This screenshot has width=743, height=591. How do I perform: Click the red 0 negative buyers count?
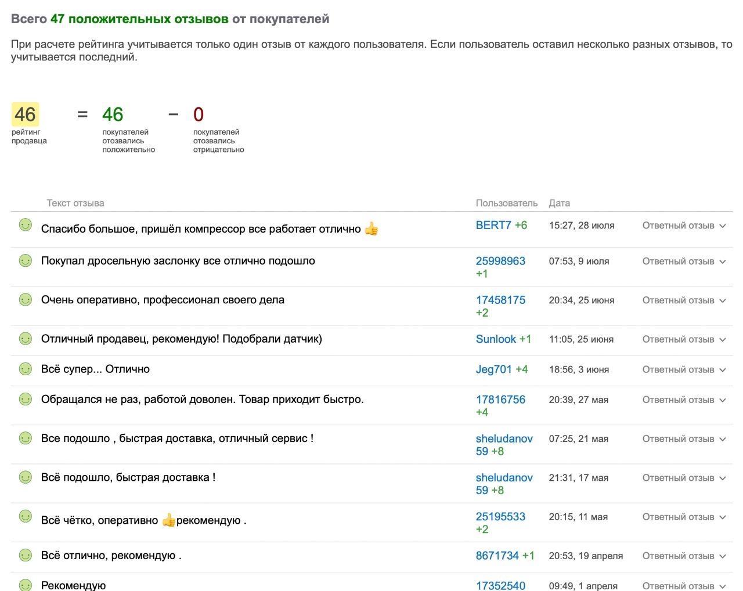199,114
